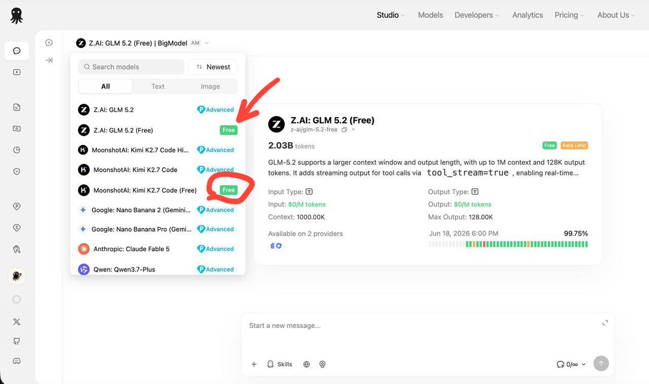Expand the Pricing dropdown
This screenshot has width=649, height=384.
[569, 15]
